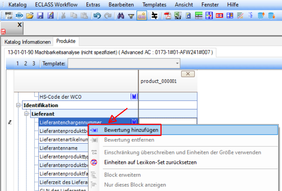The height and width of the screenshot is (191, 282).
Task: Click the [M] marker on HS-Code row
Action: tap(134, 97)
